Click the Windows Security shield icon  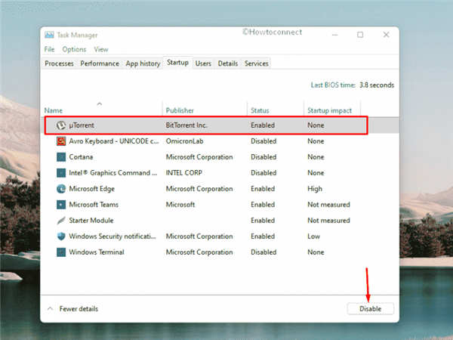61,236
